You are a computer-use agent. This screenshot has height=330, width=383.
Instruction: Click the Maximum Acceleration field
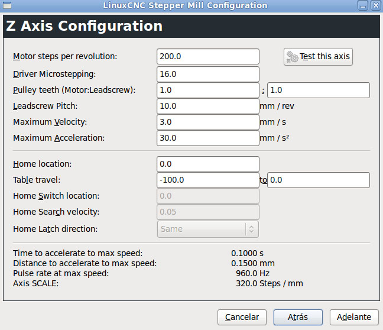(208, 138)
